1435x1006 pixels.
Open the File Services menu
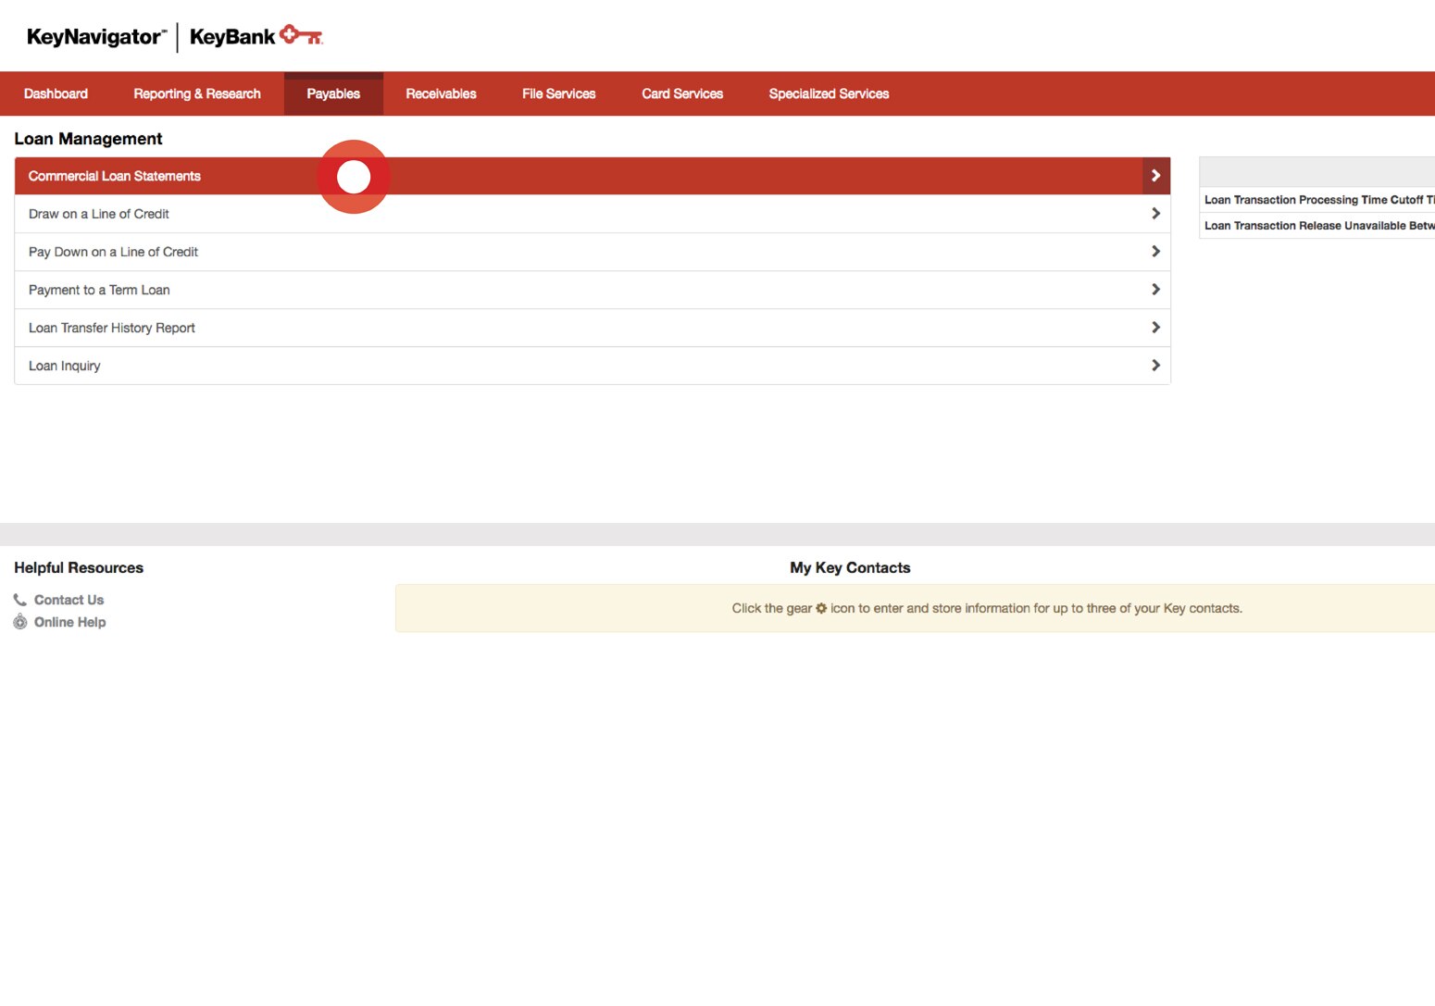(558, 93)
